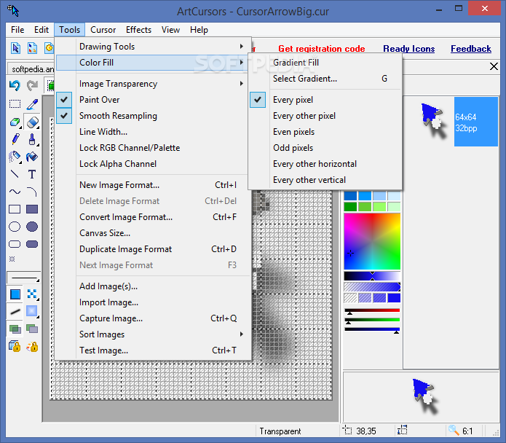Image resolution: width=506 pixels, height=443 pixels.
Task: Pick a color from the rainbow color field
Action: pos(372,241)
